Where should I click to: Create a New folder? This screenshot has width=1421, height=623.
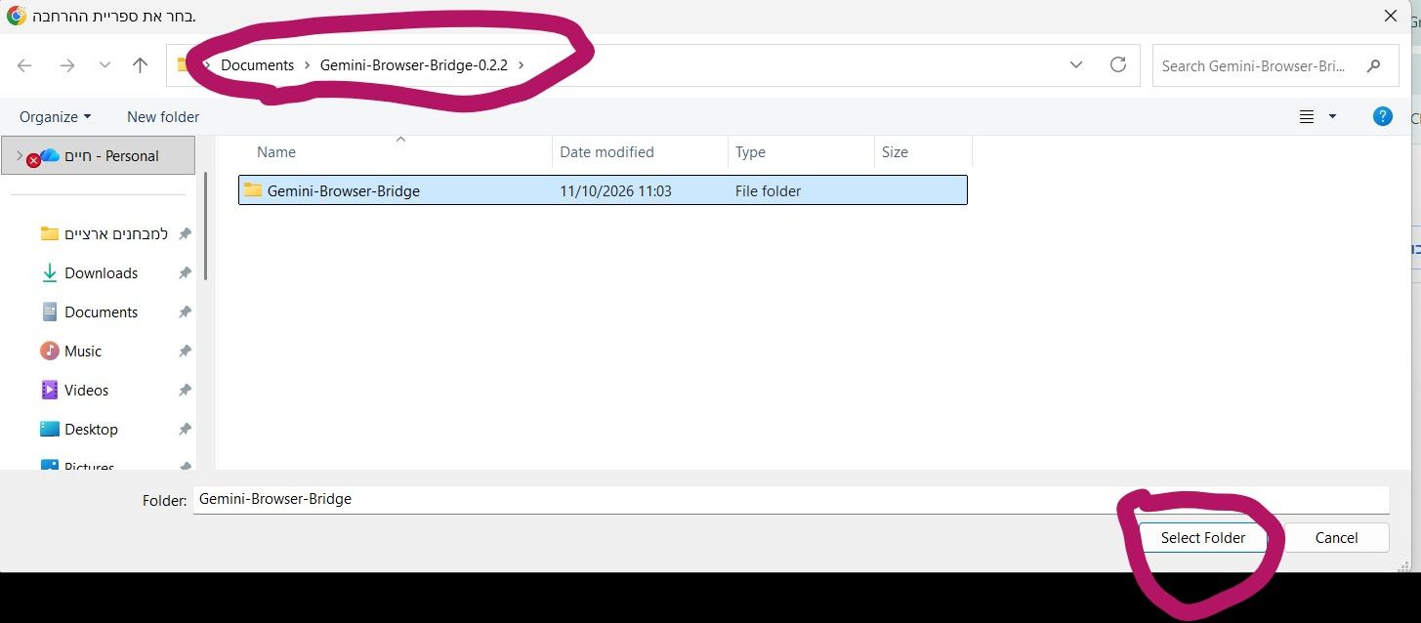point(163,117)
